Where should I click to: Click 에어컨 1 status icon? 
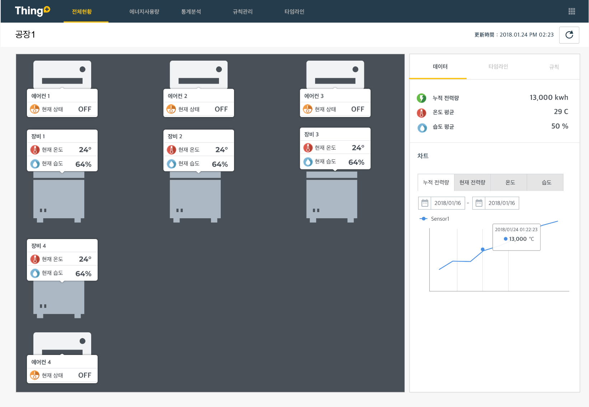click(34, 109)
